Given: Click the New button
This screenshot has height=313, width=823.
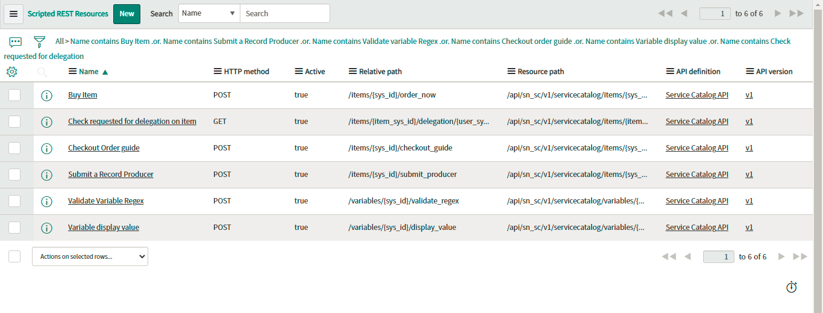Looking at the screenshot, I should (x=127, y=14).
